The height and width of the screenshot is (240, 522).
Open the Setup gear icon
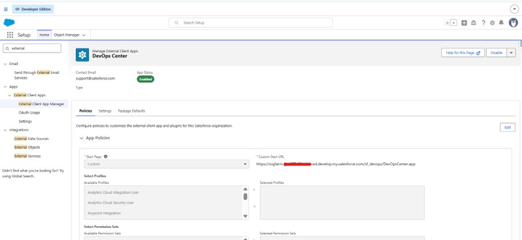pos(493,23)
